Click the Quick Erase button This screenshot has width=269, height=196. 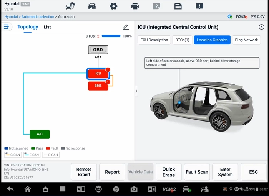(x=169, y=172)
